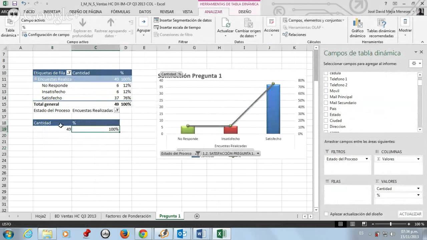Switch to BD Ventas HC Q3 2013 sheet
This screenshot has height=240, width=427.
click(x=75, y=216)
